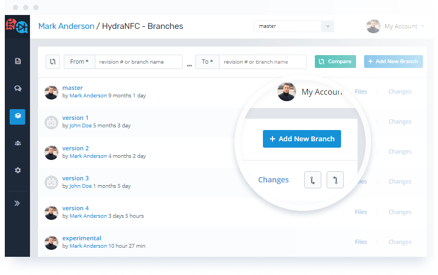Click Changes link in version 4 row

400,212
